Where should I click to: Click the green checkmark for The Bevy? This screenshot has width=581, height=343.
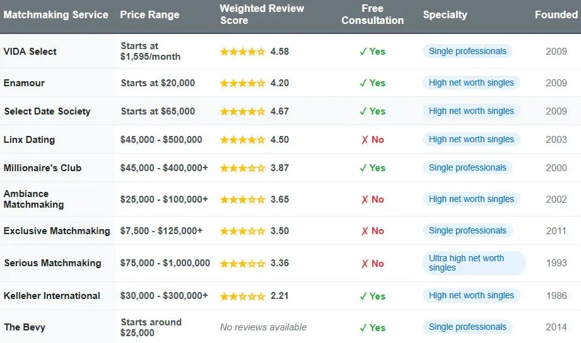click(x=363, y=327)
